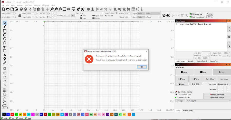Viewport: 231px width, 120px height.
Task: Open the d1 pro grbl device dropdown
Action: coord(208,101)
